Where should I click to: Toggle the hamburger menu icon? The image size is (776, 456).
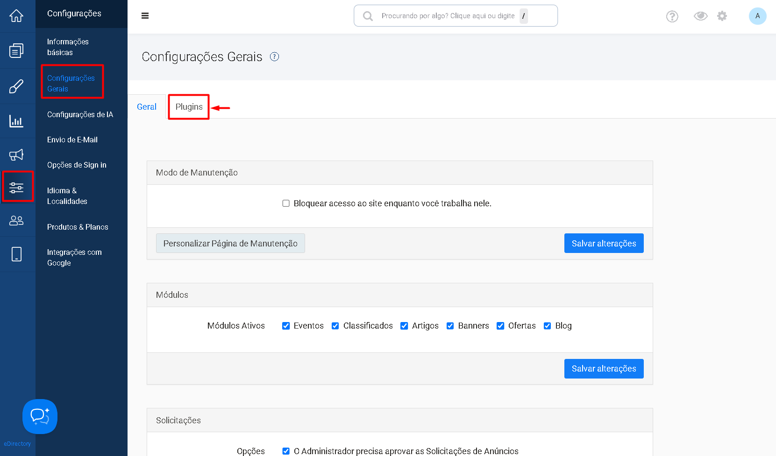[145, 16]
